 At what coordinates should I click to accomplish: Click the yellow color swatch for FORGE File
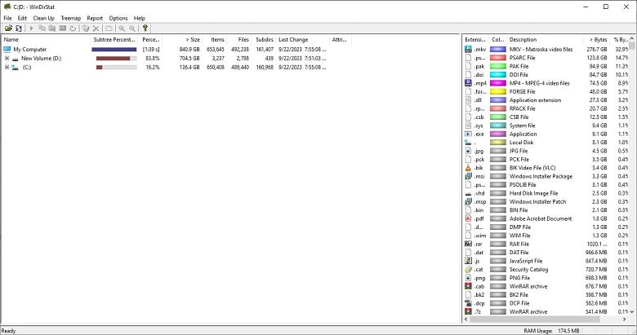[497, 91]
